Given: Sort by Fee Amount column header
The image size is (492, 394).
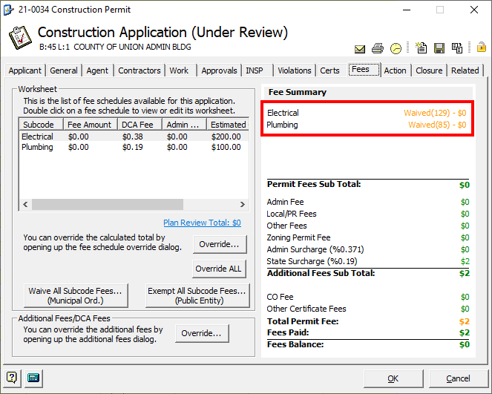Looking at the screenshot, I should click(91, 125).
